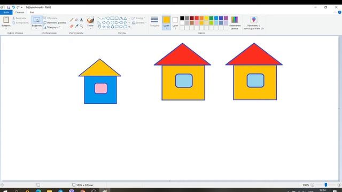Pick the purple color swatch
Screen dimensions: 342x192
coord(226,18)
